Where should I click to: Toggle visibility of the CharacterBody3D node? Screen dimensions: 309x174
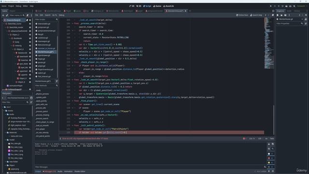point(30,20)
